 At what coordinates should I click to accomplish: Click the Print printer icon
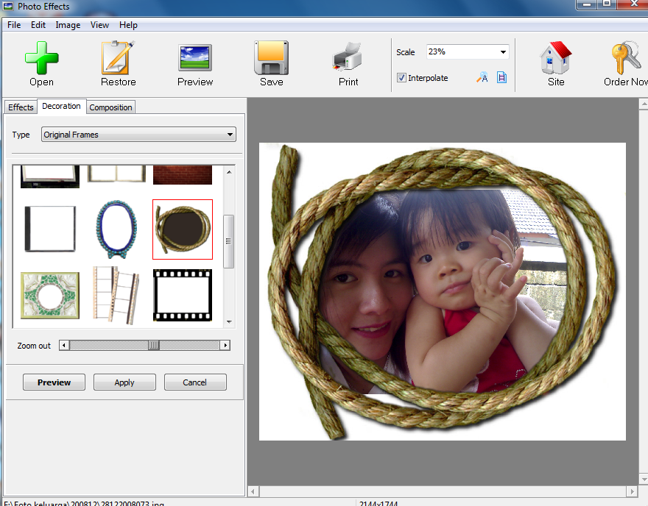tap(348, 58)
